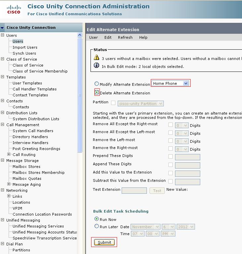242x254 pixels.
Task: Click the warning triangle status icon
Action: 96,57
